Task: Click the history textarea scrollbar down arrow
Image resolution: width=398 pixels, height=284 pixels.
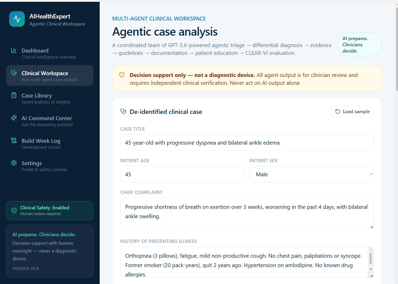Action: [371, 269]
